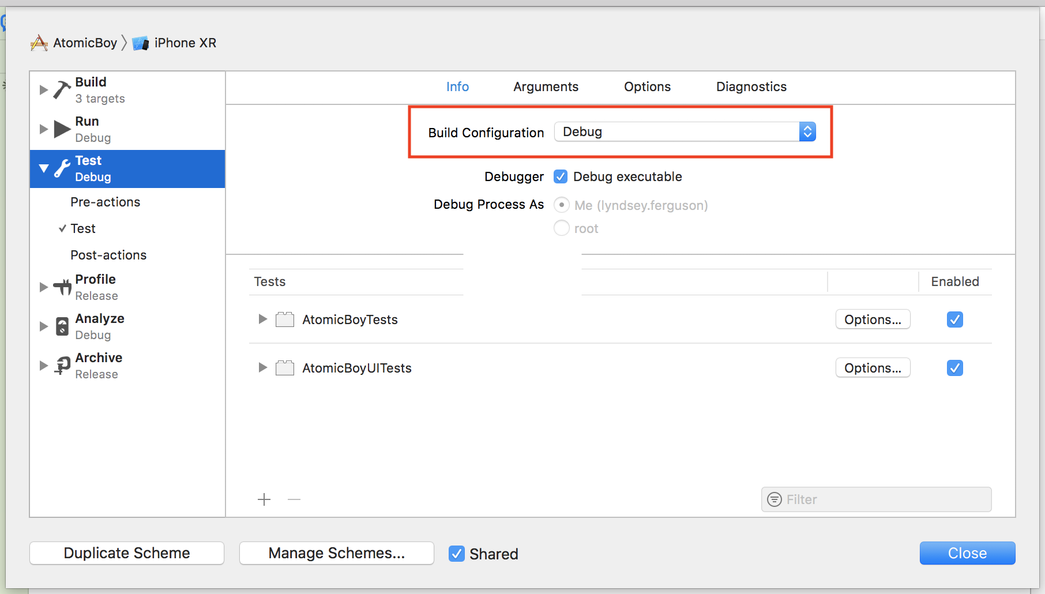1045x594 pixels.
Task: Add a test with the plus button
Action: coord(264,499)
